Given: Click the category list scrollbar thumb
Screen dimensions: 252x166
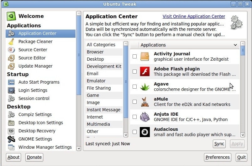Looking at the screenshot, I should (x=126, y=82).
